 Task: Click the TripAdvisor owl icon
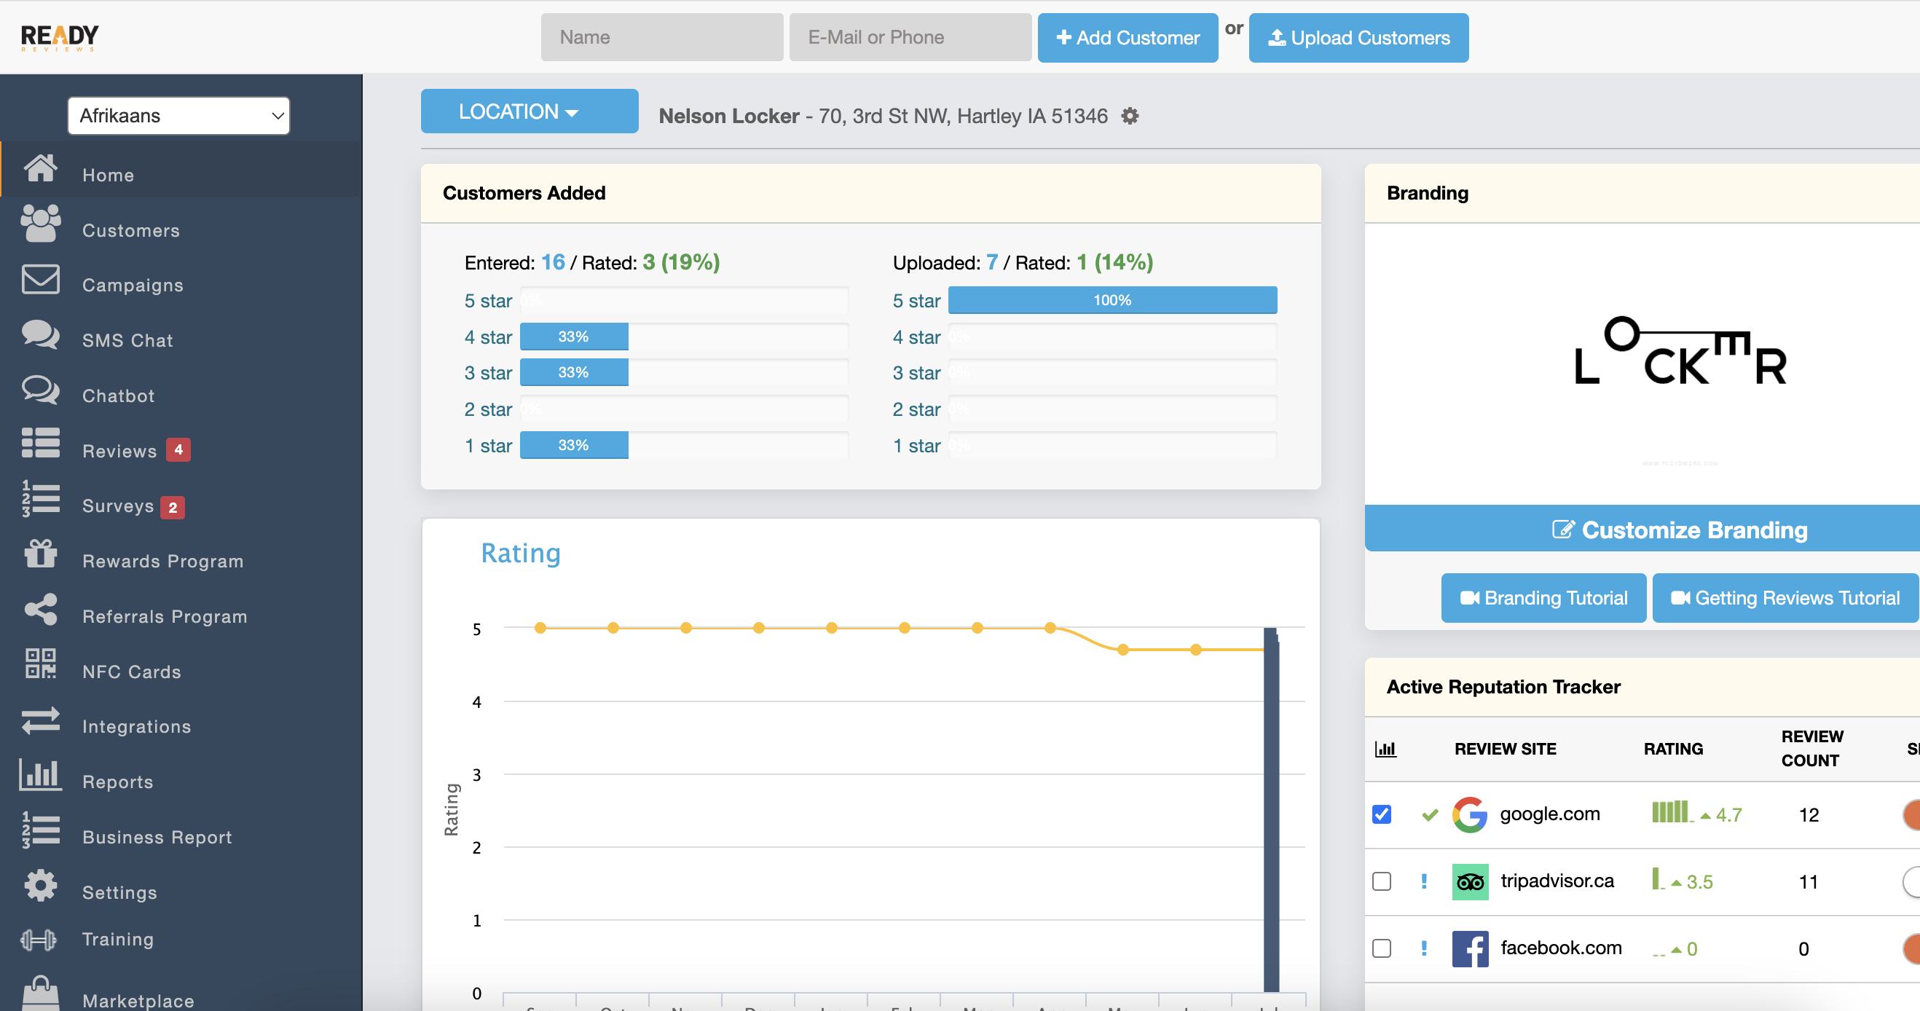(1469, 881)
